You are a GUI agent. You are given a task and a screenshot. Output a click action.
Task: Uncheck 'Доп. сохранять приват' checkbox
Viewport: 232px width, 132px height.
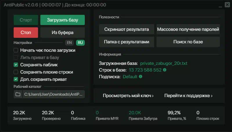click(16, 79)
